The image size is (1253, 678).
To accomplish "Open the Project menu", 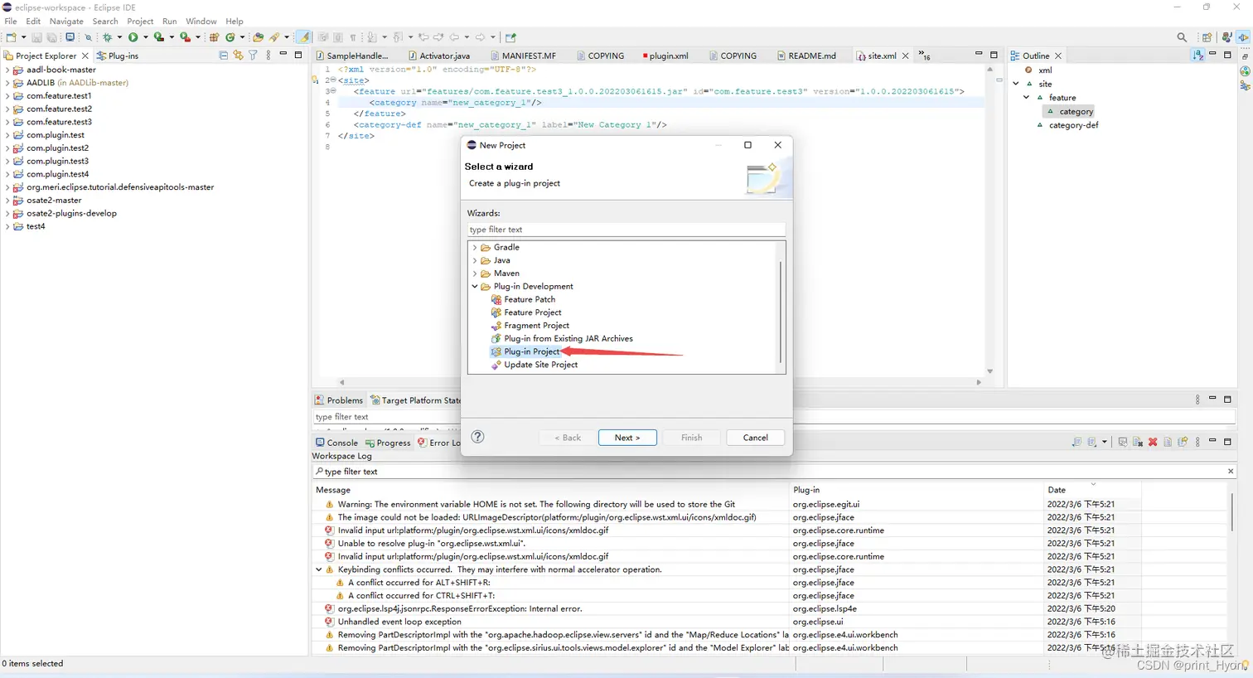I will pos(140,21).
